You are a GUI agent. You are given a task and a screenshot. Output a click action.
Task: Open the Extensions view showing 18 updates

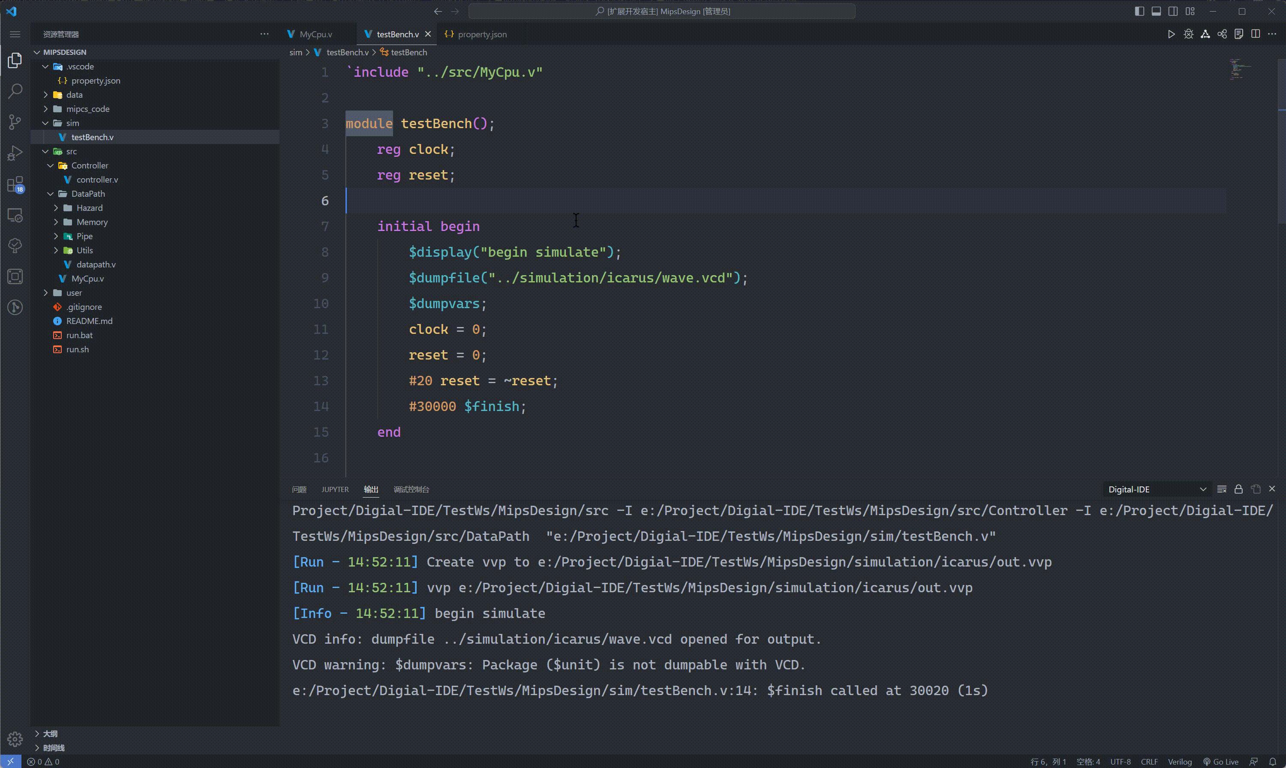(15, 185)
